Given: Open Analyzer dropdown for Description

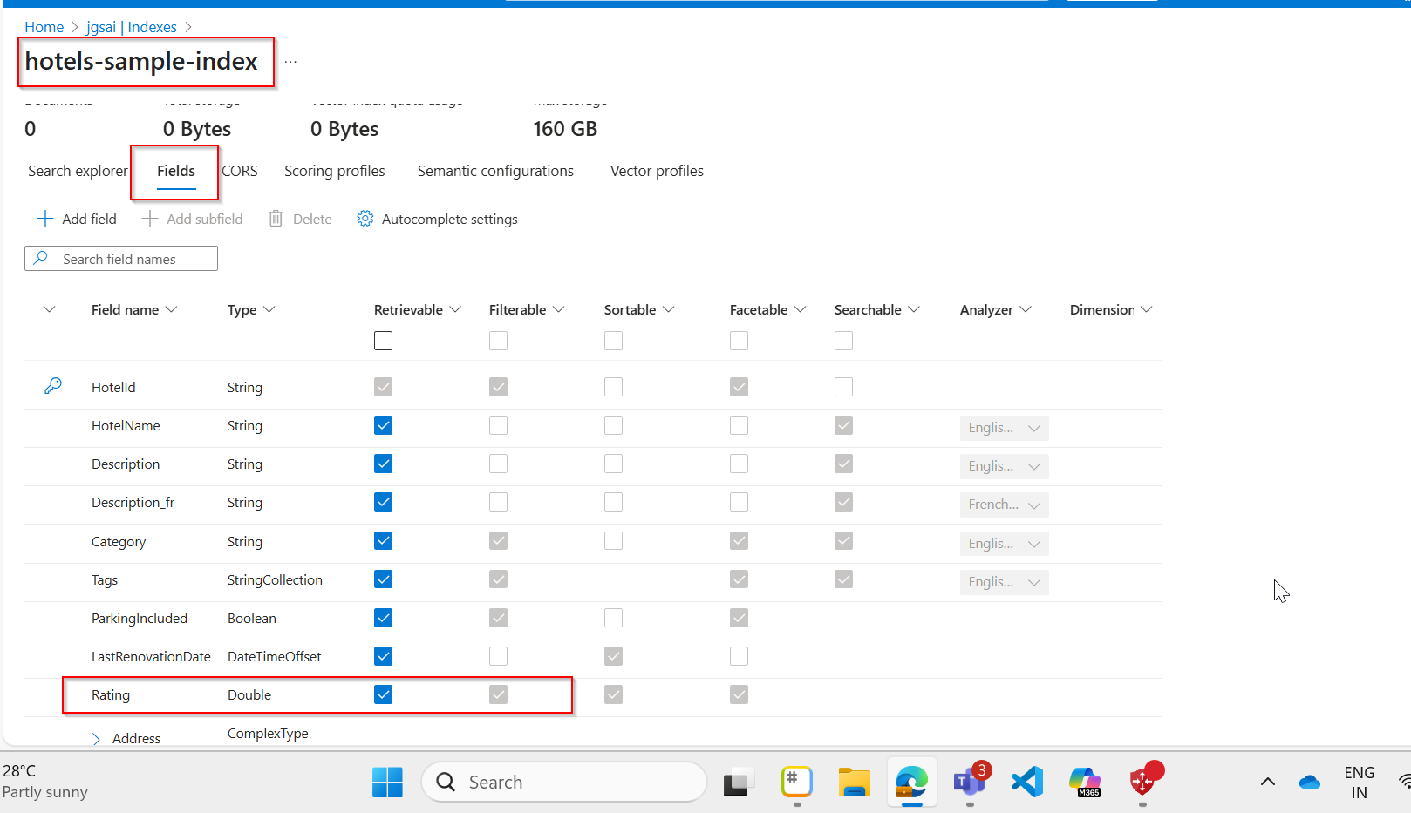Looking at the screenshot, I should tap(1004, 466).
